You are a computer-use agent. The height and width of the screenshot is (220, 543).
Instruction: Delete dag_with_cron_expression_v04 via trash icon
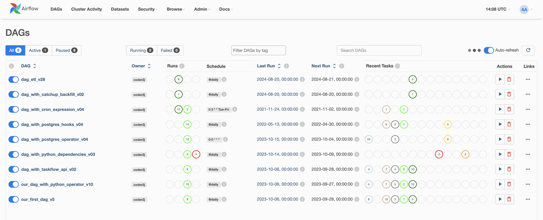point(509,109)
